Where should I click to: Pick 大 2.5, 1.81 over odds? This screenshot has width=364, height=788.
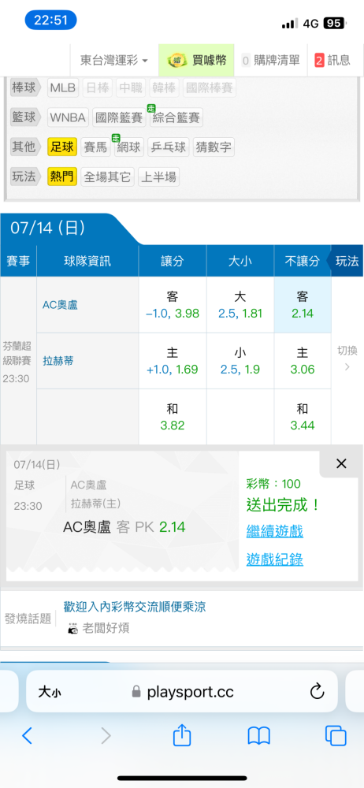240,305
